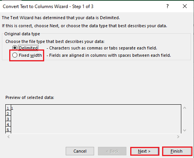Click the value 1 in the preview
Image resolution: width=194 pixels, height=158 pixels.
[x=12, y=109]
